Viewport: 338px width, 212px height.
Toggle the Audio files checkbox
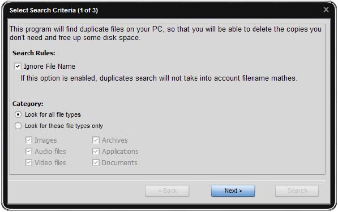29,151
